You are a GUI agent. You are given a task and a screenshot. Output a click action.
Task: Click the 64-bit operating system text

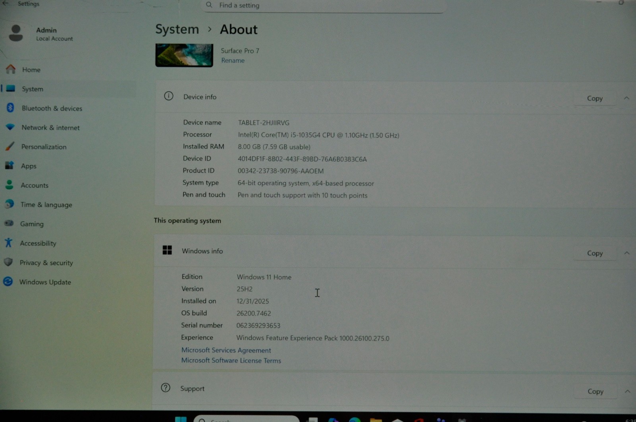pyautogui.click(x=306, y=183)
